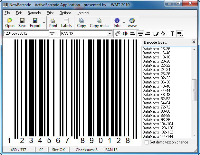Expand the Info dropdown arrow
This screenshot has height=155, width=200.
point(124,23)
